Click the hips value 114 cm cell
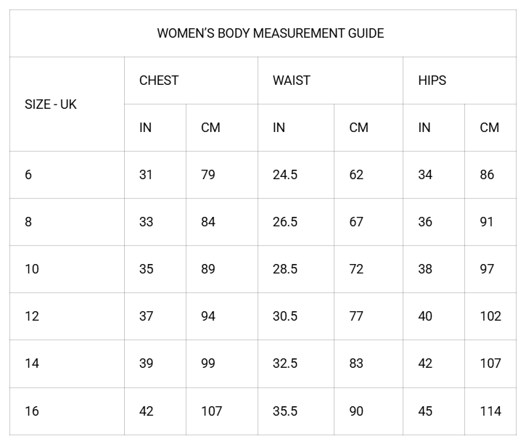 pyautogui.click(x=490, y=411)
